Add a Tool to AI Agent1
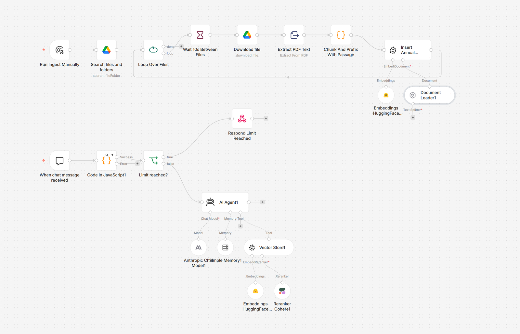The width and height of the screenshot is (520, 334). pos(240,226)
